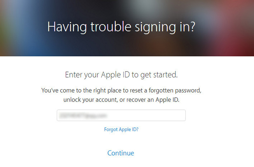The width and height of the screenshot is (254, 167).
Task: Place cursor in the text box above Forgot link
Action: 121,115
